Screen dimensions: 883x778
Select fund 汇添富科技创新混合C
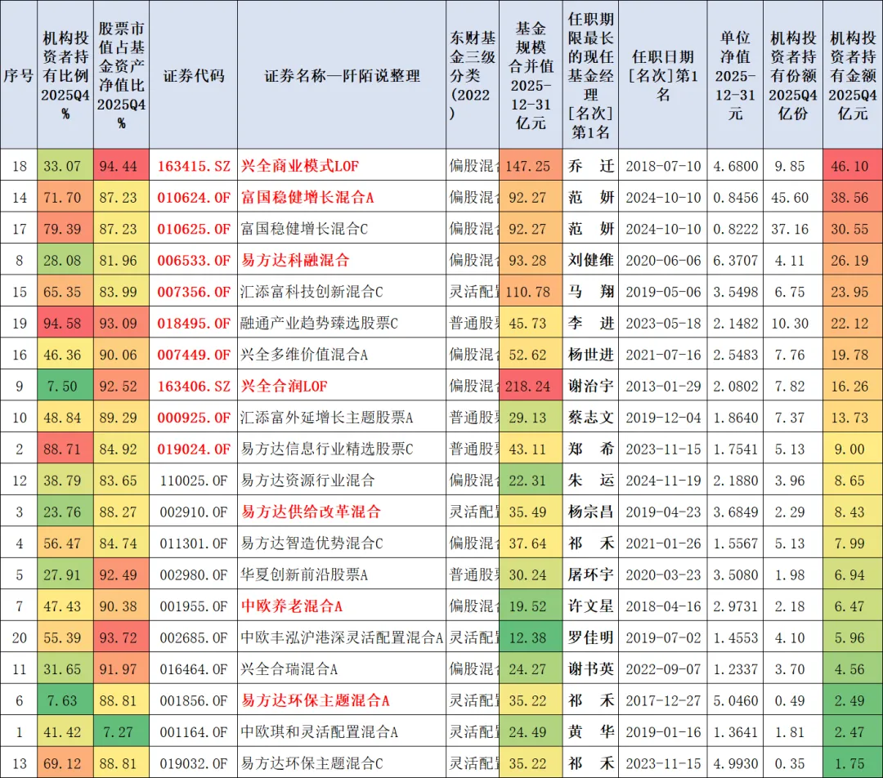pos(312,293)
